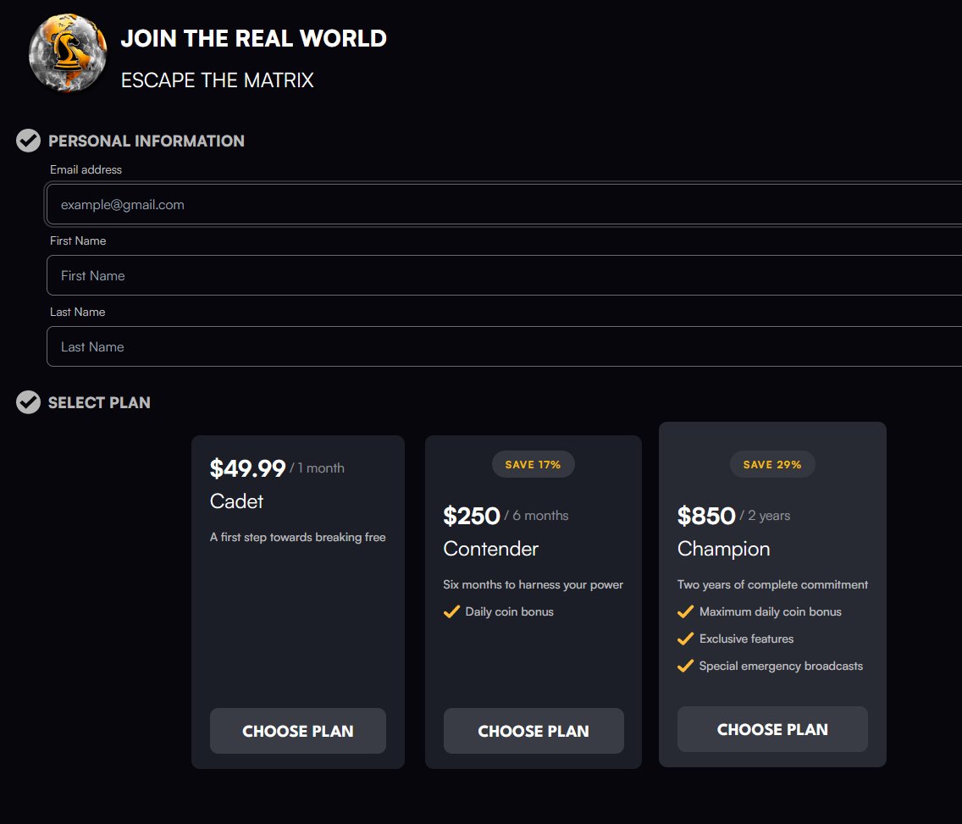Click the Champion plan title

[x=723, y=549]
